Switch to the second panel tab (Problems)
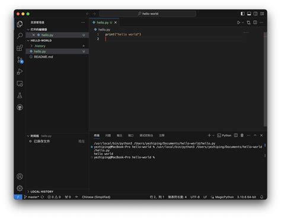This screenshot has height=218, width=281. point(108,135)
